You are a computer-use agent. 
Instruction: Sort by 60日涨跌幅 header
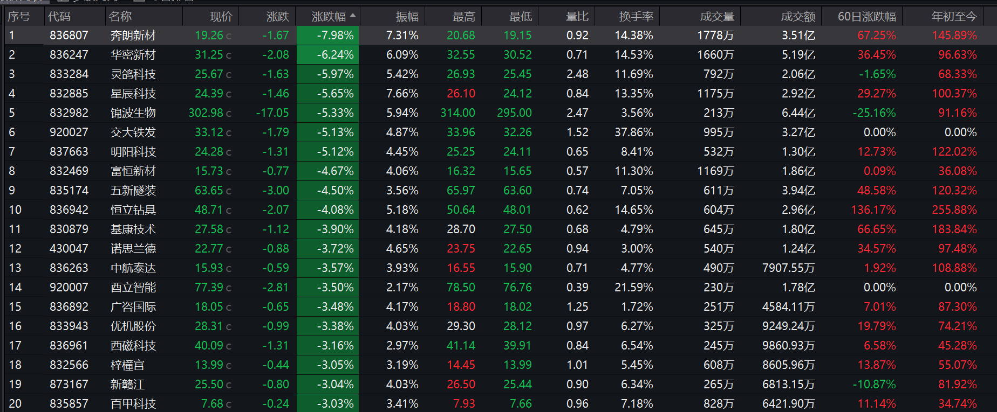coord(866,17)
